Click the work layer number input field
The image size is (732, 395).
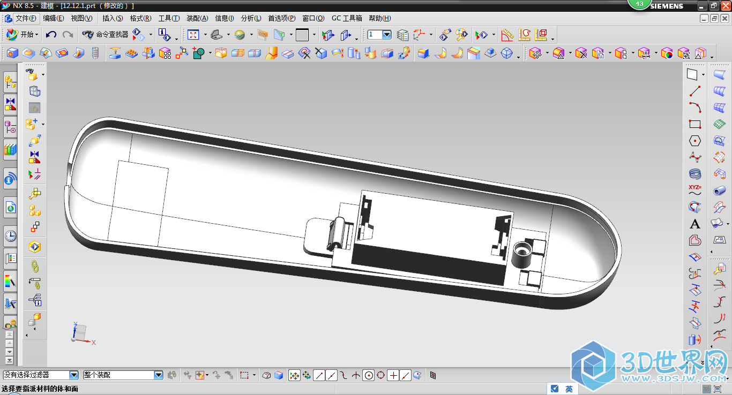pos(374,35)
